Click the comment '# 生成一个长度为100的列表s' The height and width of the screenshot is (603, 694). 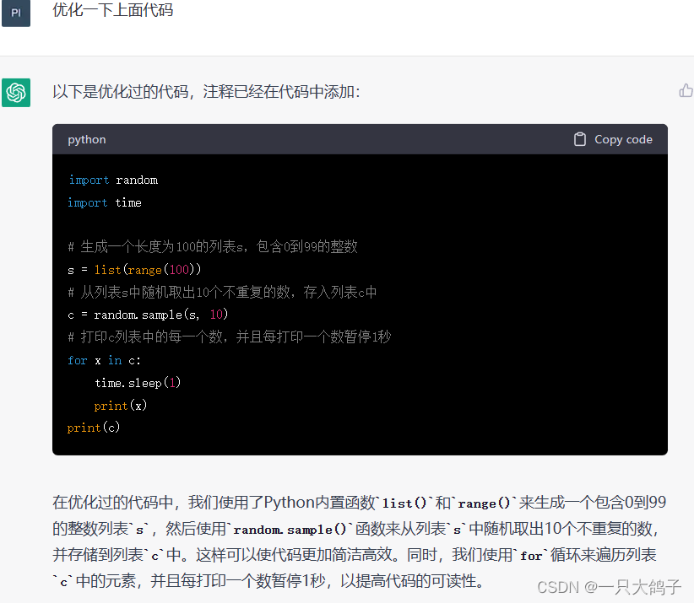[156, 246]
